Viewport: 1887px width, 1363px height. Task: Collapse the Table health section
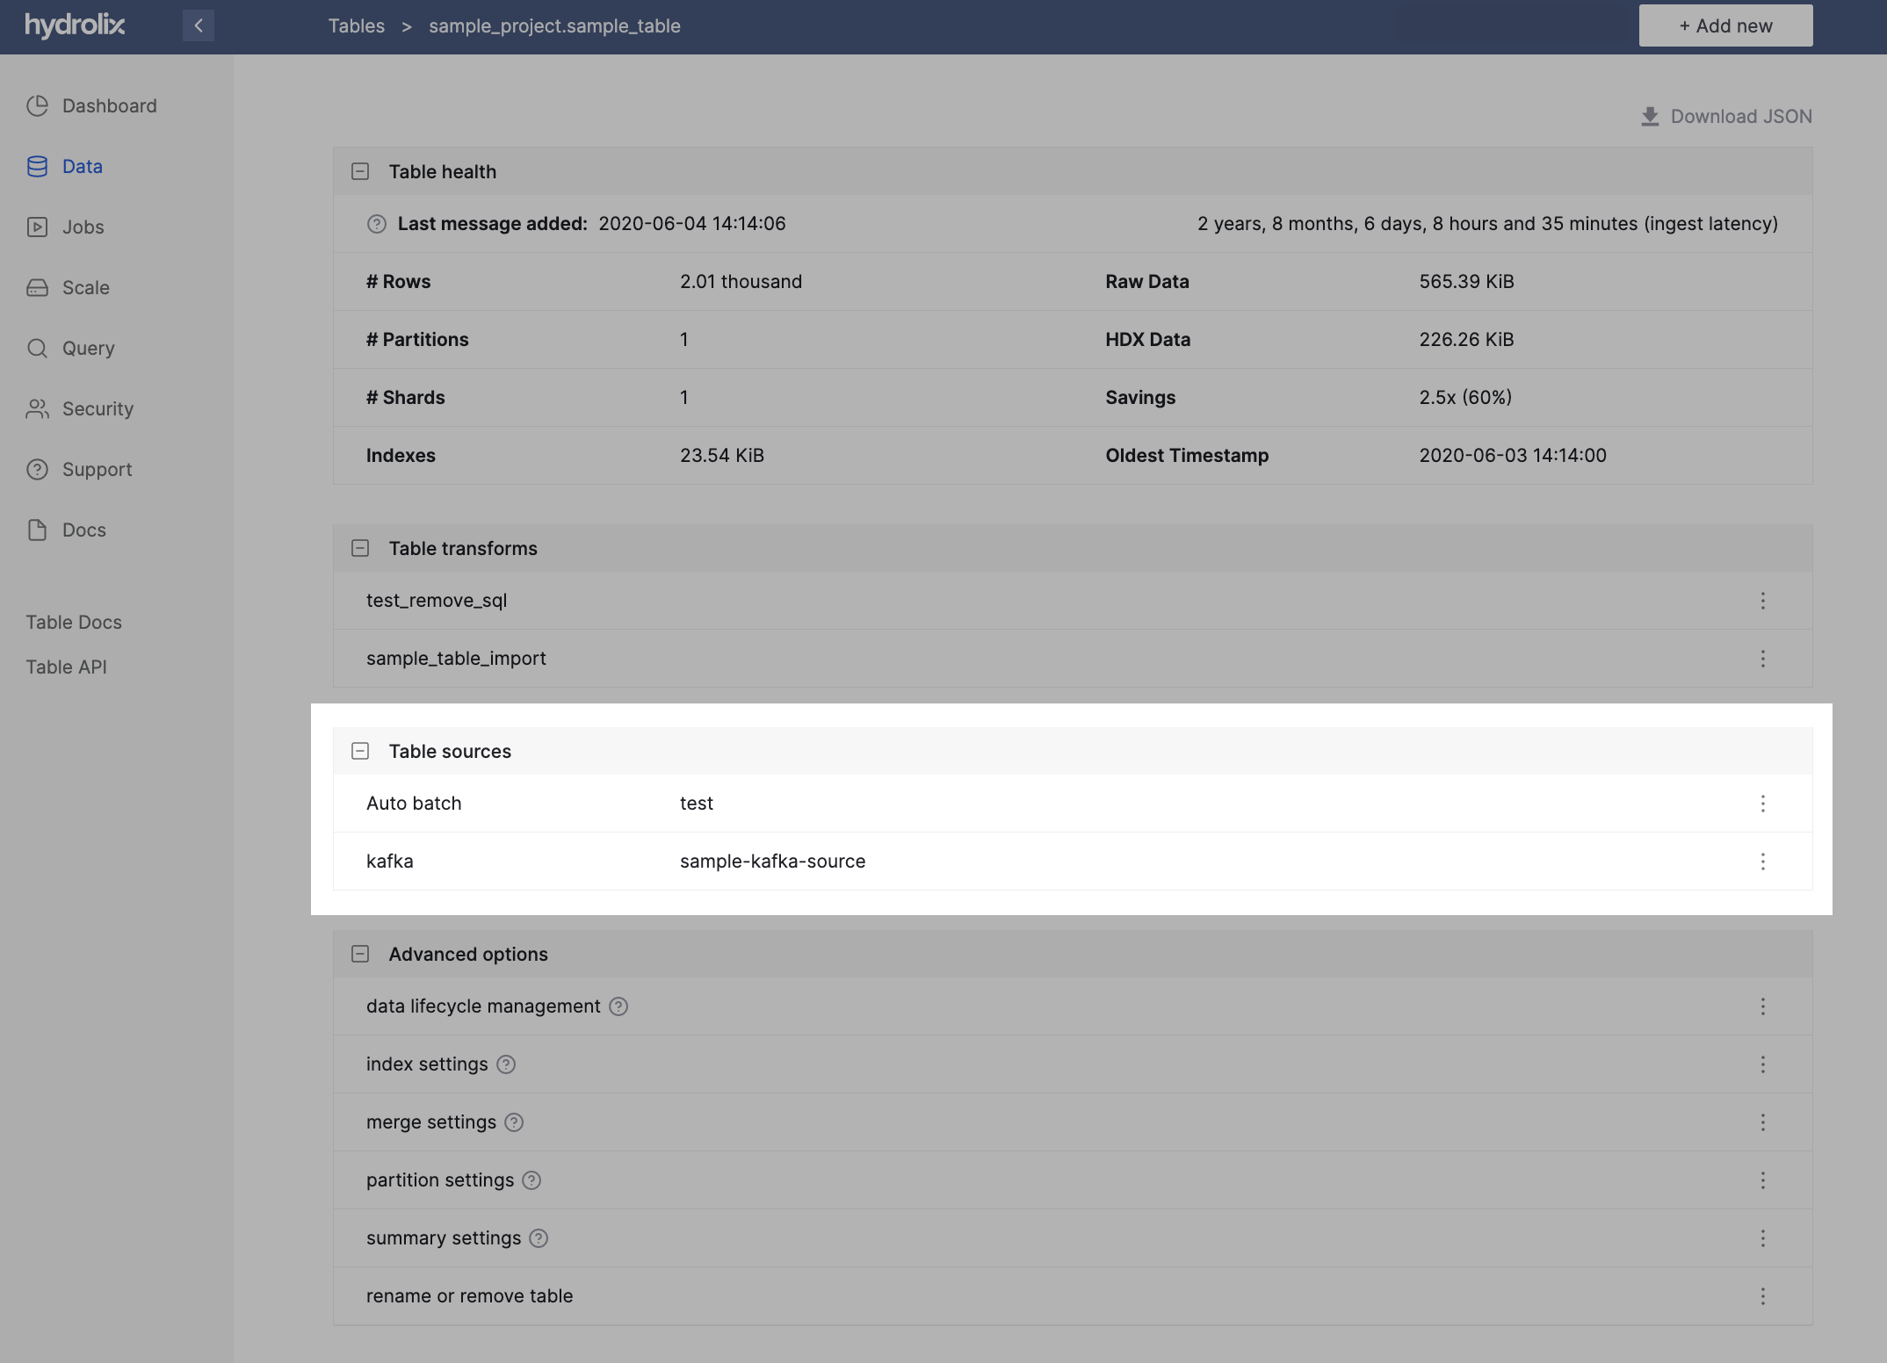point(360,172)
